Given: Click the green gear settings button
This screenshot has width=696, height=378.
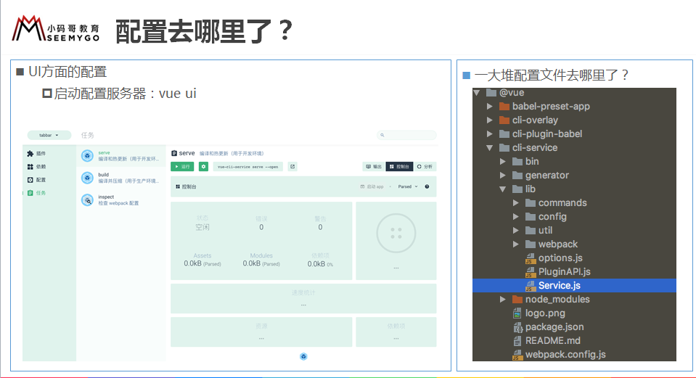Looking at the screenshot, I should click(203, 167).
